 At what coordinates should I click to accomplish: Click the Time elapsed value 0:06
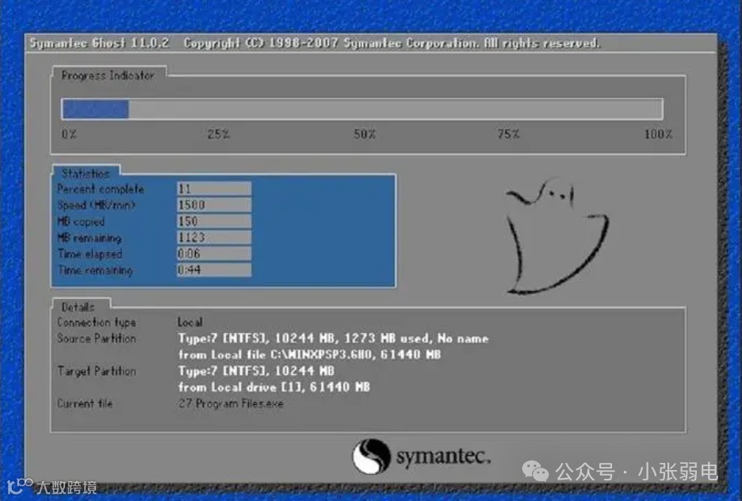[x=214, y=254]
